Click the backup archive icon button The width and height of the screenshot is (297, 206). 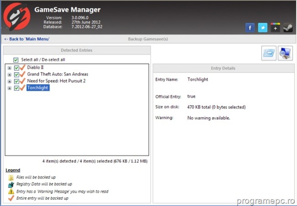coord(269,53)
